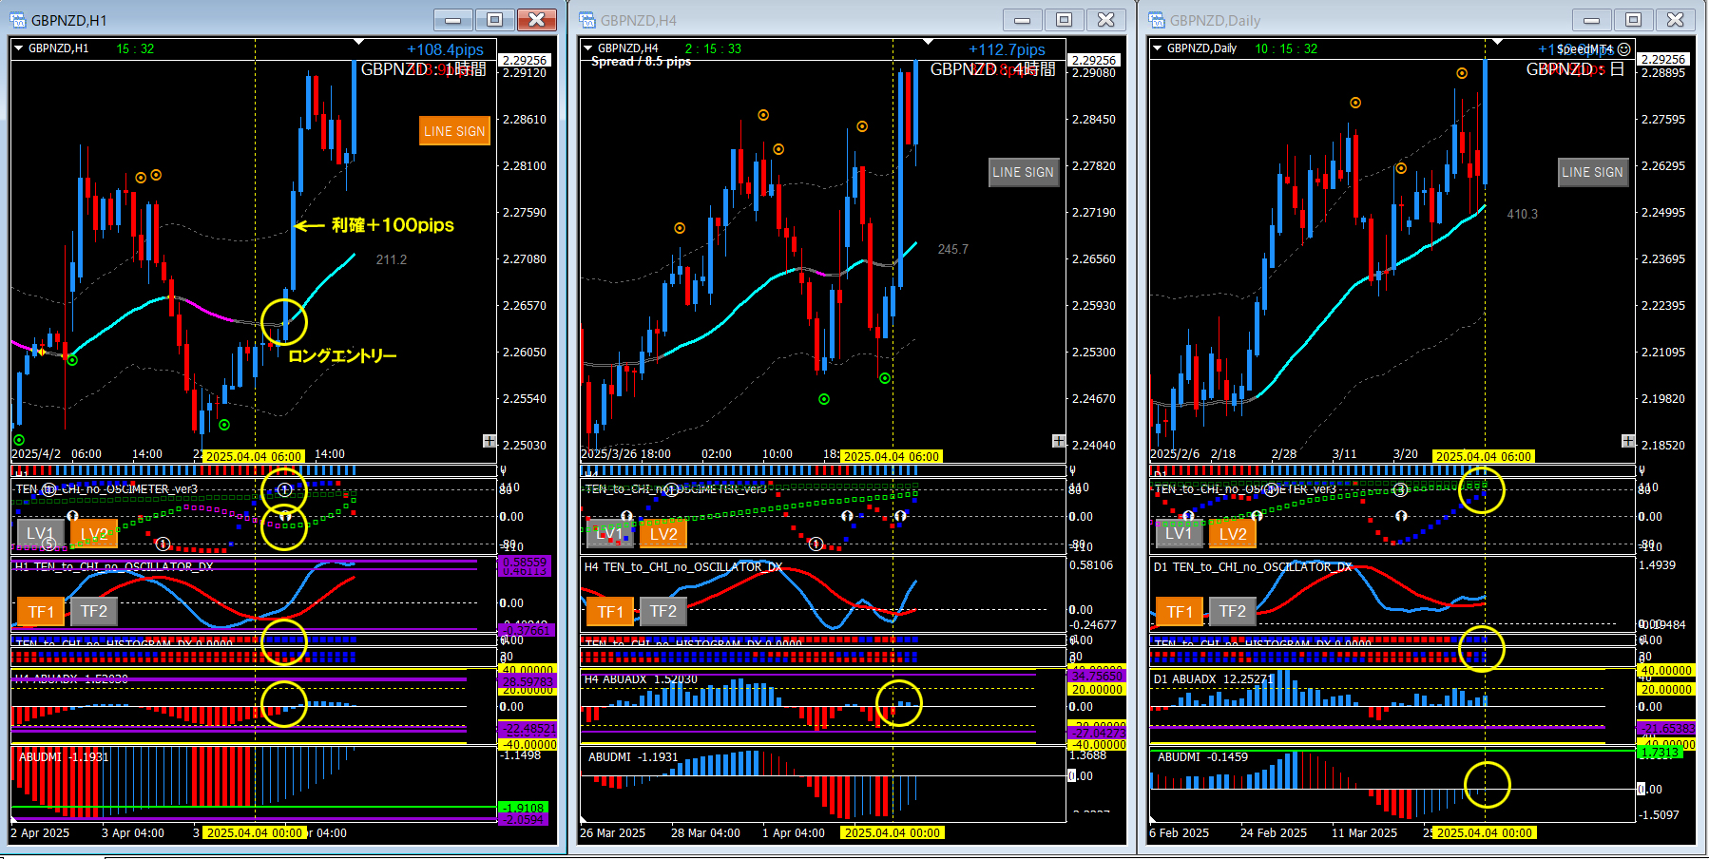Click the chart shift triangle on the H1 chart
Image resolution: width=1709 pixels, height=859 pixels.
coord(358,42)
